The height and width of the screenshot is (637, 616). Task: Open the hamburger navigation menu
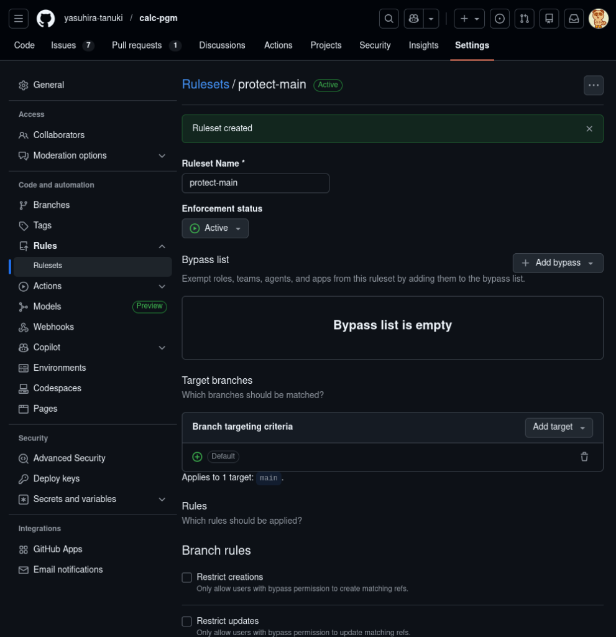tap(19, 19)
